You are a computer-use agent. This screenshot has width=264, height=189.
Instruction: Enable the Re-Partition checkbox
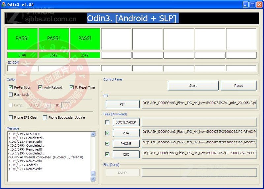coord(11,87)
